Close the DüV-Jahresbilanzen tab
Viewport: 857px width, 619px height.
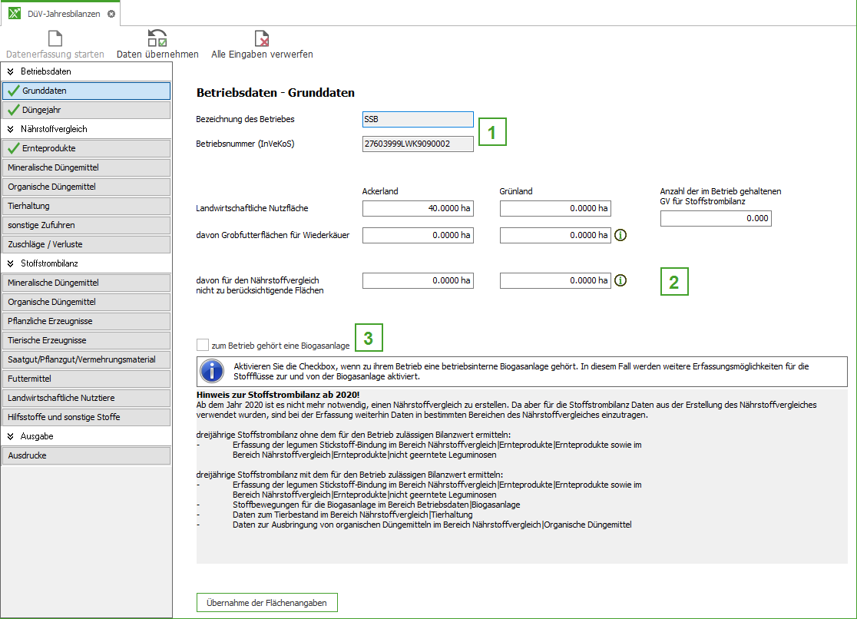[111, 14]
